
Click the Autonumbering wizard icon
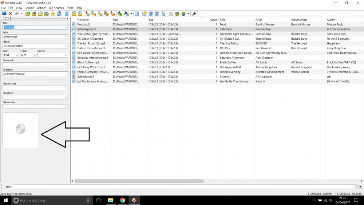[x=163, y=14]
